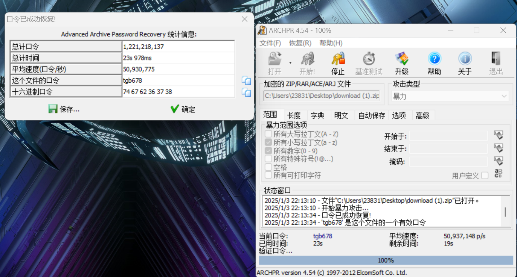Image resolution: width=517 pixels, height=277 pixels.
Task: Open the user-defined charset ABCD icon
Action: tap(498, 174)
